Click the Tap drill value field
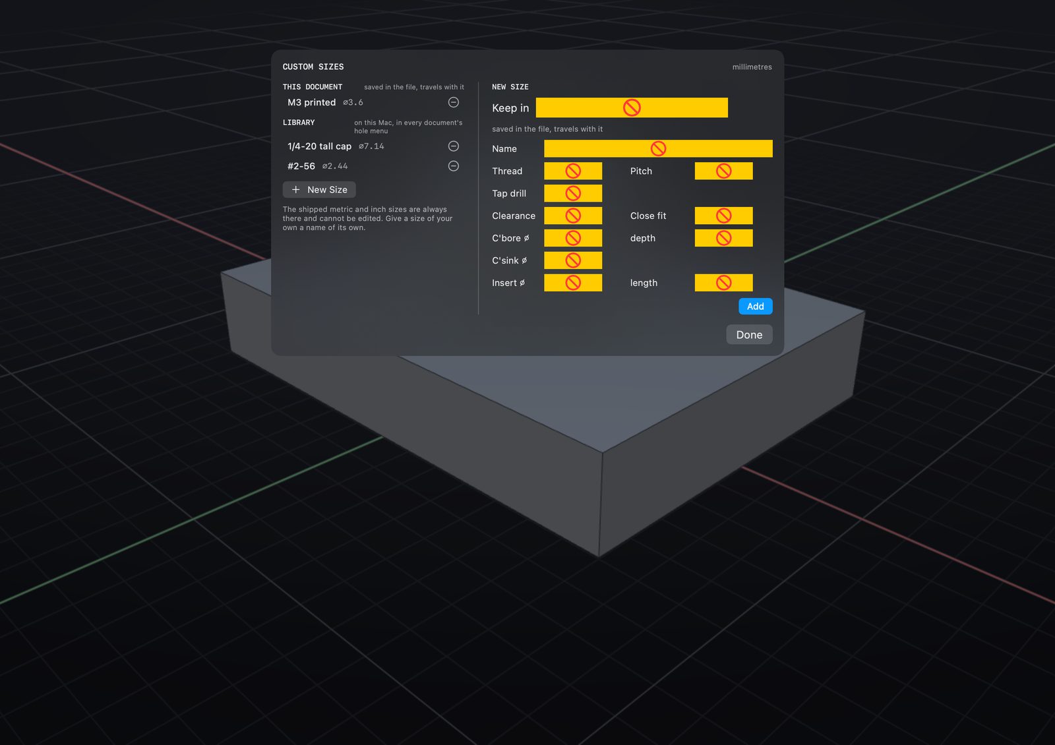Viewport: 1055px width, 745px height. (x=573, y=193)
